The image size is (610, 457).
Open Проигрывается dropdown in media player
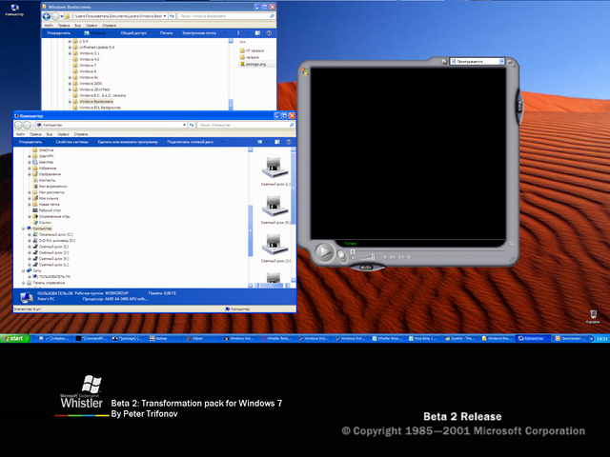tap(501, 61)
